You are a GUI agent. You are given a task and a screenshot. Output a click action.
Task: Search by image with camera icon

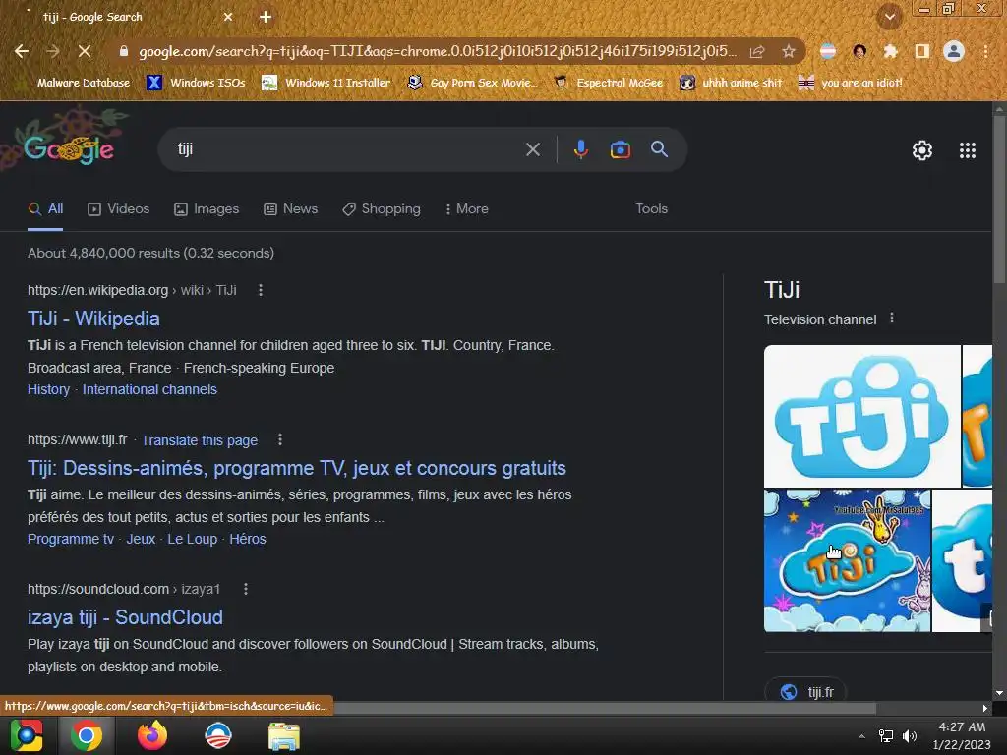tap(620, 149)
